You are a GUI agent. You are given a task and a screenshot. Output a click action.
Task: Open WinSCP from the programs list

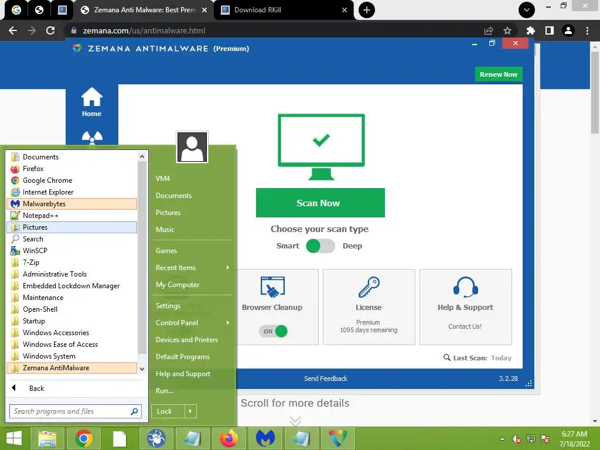72,251
